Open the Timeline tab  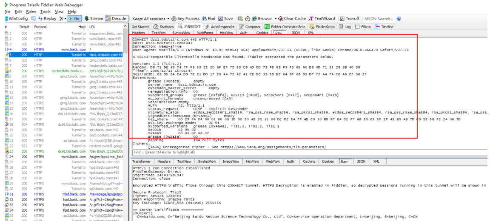tap(385, 27)
